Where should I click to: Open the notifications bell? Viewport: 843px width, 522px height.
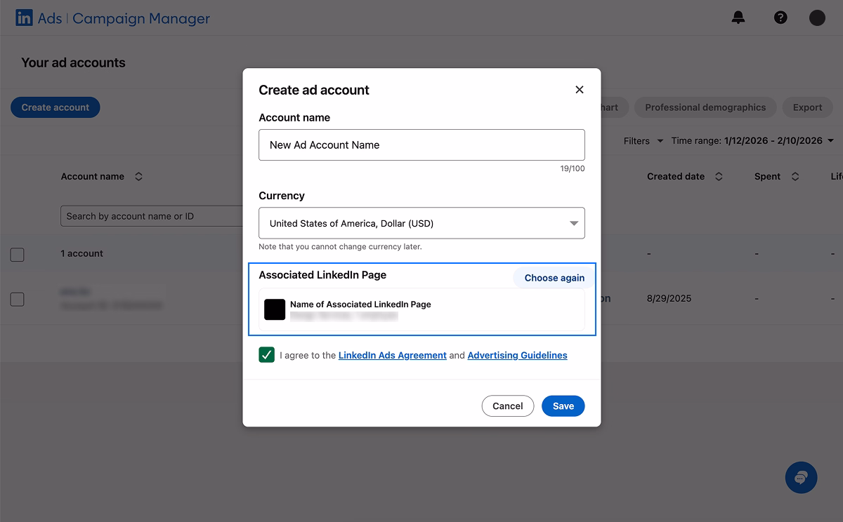click(x=738, y=17)
